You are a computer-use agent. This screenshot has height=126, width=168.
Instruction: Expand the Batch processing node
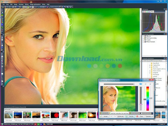click(x=144, y=38)
